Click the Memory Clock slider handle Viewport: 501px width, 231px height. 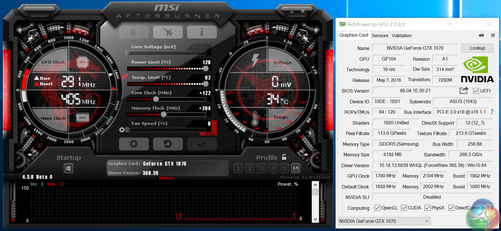coord(164,114)
